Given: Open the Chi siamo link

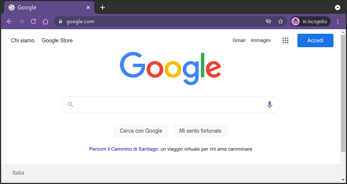Looking at the screenshot, I should pyautogui.click(x=23, y=40).
